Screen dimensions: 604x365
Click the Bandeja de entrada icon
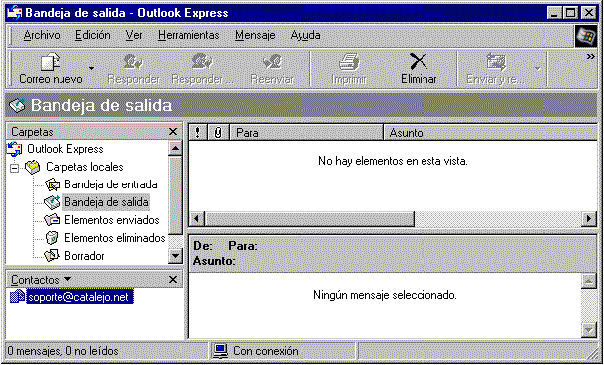[52, 184]
